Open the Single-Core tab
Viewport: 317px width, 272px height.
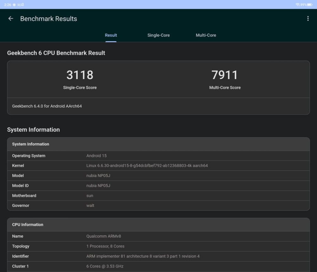coord(158,35)
